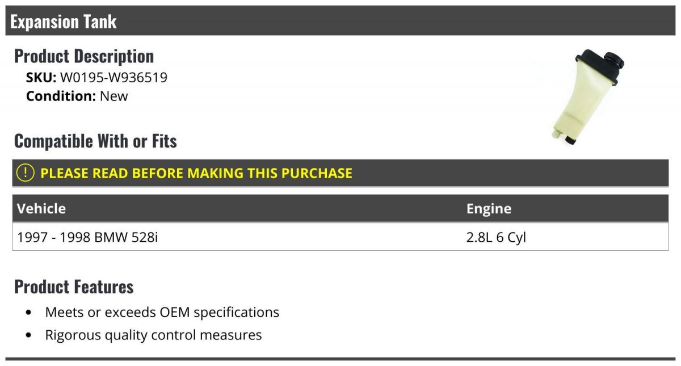The image size is (681, 366).
Task: Select the 2.8L 6 Cyl engine cell
Action: [496, 237]
